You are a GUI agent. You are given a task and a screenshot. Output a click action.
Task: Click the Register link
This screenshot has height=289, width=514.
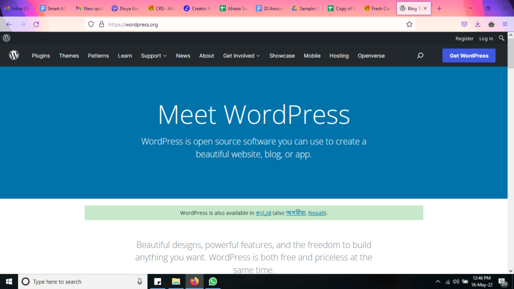pyautogui.click(x=464, y=38)
